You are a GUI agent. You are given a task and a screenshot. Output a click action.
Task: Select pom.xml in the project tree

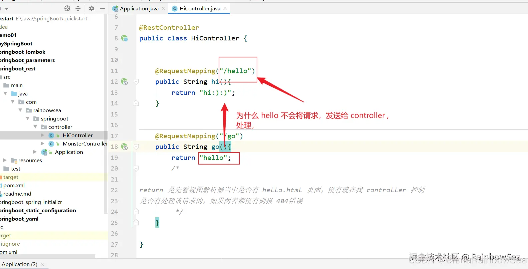14,185
